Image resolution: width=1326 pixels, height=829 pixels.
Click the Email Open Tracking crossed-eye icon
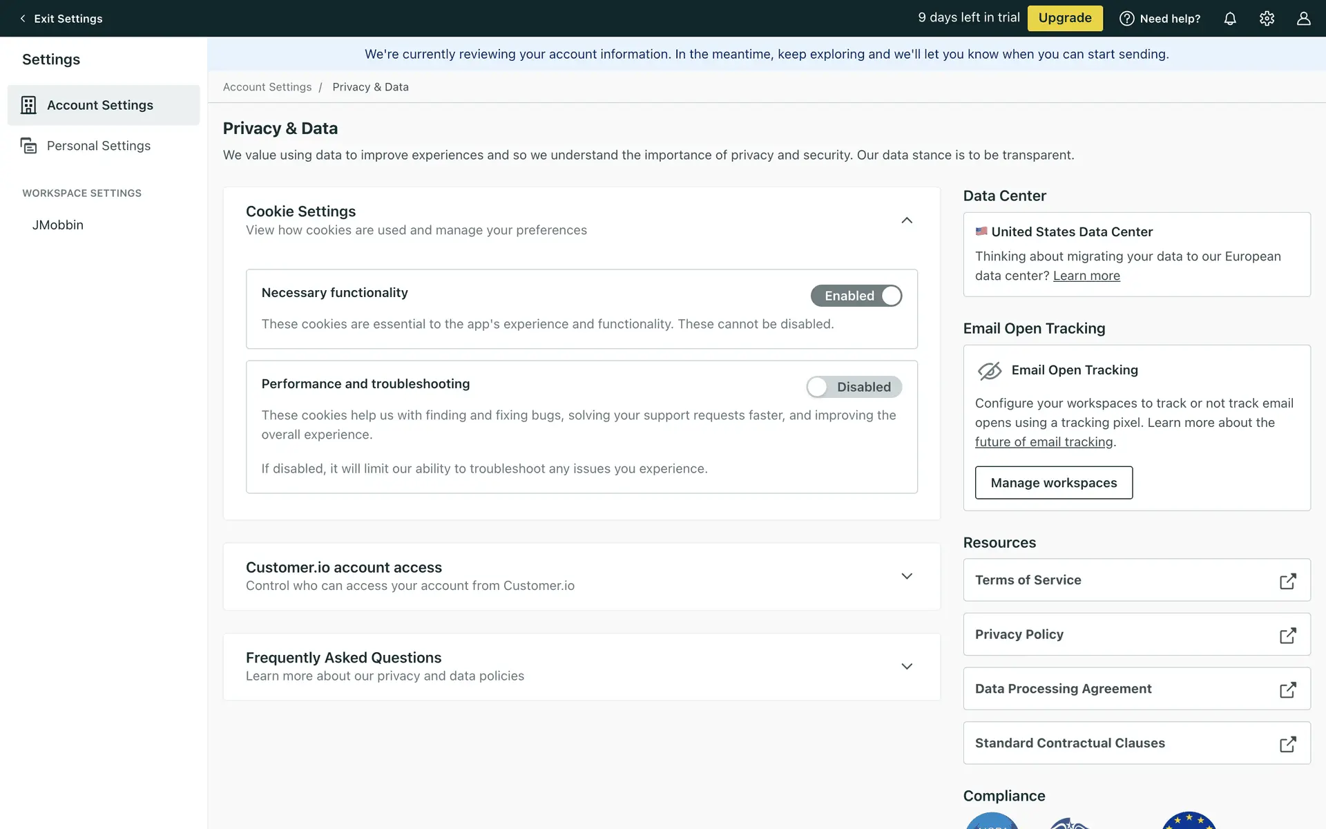click(990, 371)
